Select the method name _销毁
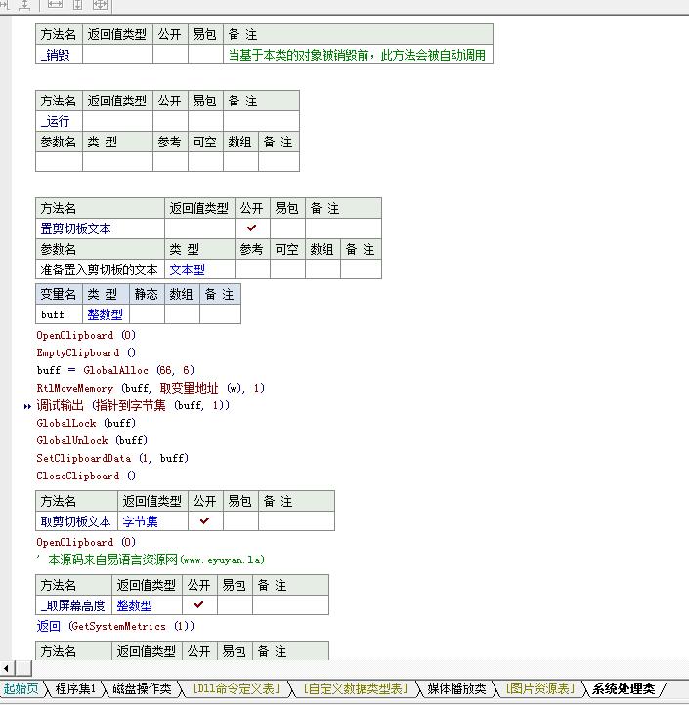Screen dimensions: 689x705 pyautogui.click(x=55, y=55)
